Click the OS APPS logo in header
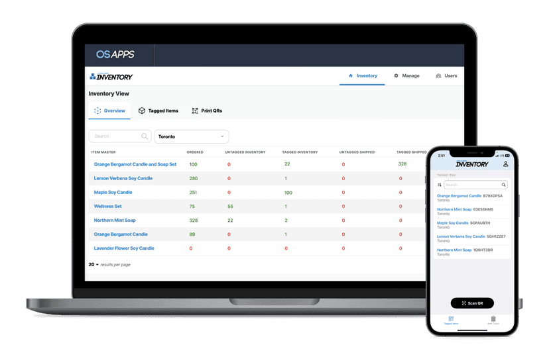This screenshot has height=347, width=549. click(x=115, y=54)
